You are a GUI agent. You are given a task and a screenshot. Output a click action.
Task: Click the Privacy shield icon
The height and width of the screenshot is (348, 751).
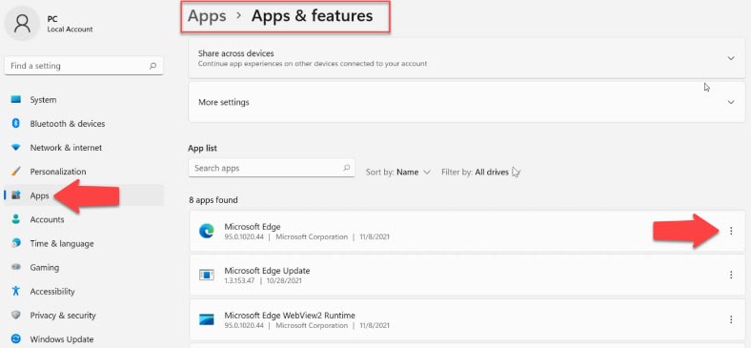(16, 316)
